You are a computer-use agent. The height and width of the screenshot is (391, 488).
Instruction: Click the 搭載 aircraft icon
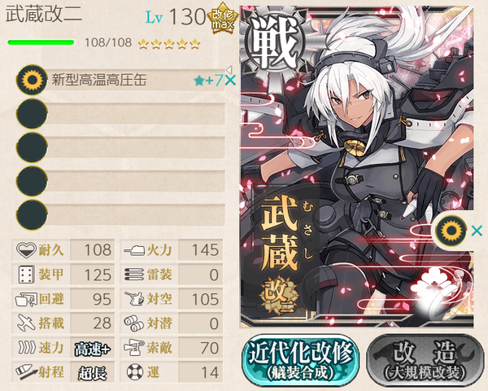(26, 323)
